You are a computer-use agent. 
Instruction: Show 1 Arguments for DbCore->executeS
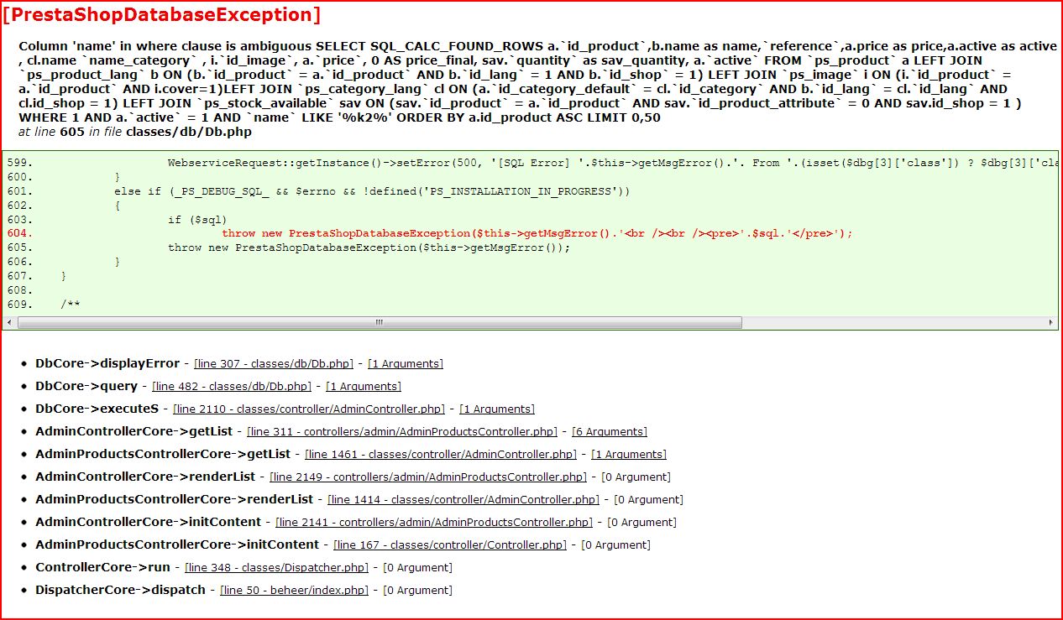point(497,409)
